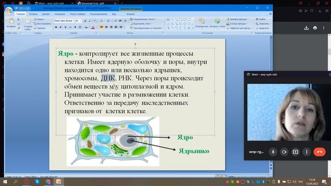Screen dimensions: 331x186
Task: Click Эффекты для фигур button
Action: click(x=239, y=28)
